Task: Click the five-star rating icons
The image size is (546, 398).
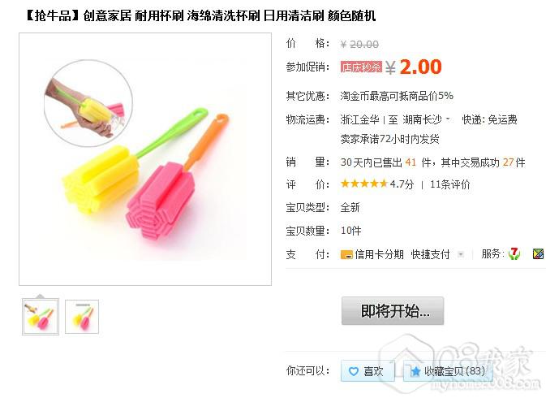Action: (364, 184)
